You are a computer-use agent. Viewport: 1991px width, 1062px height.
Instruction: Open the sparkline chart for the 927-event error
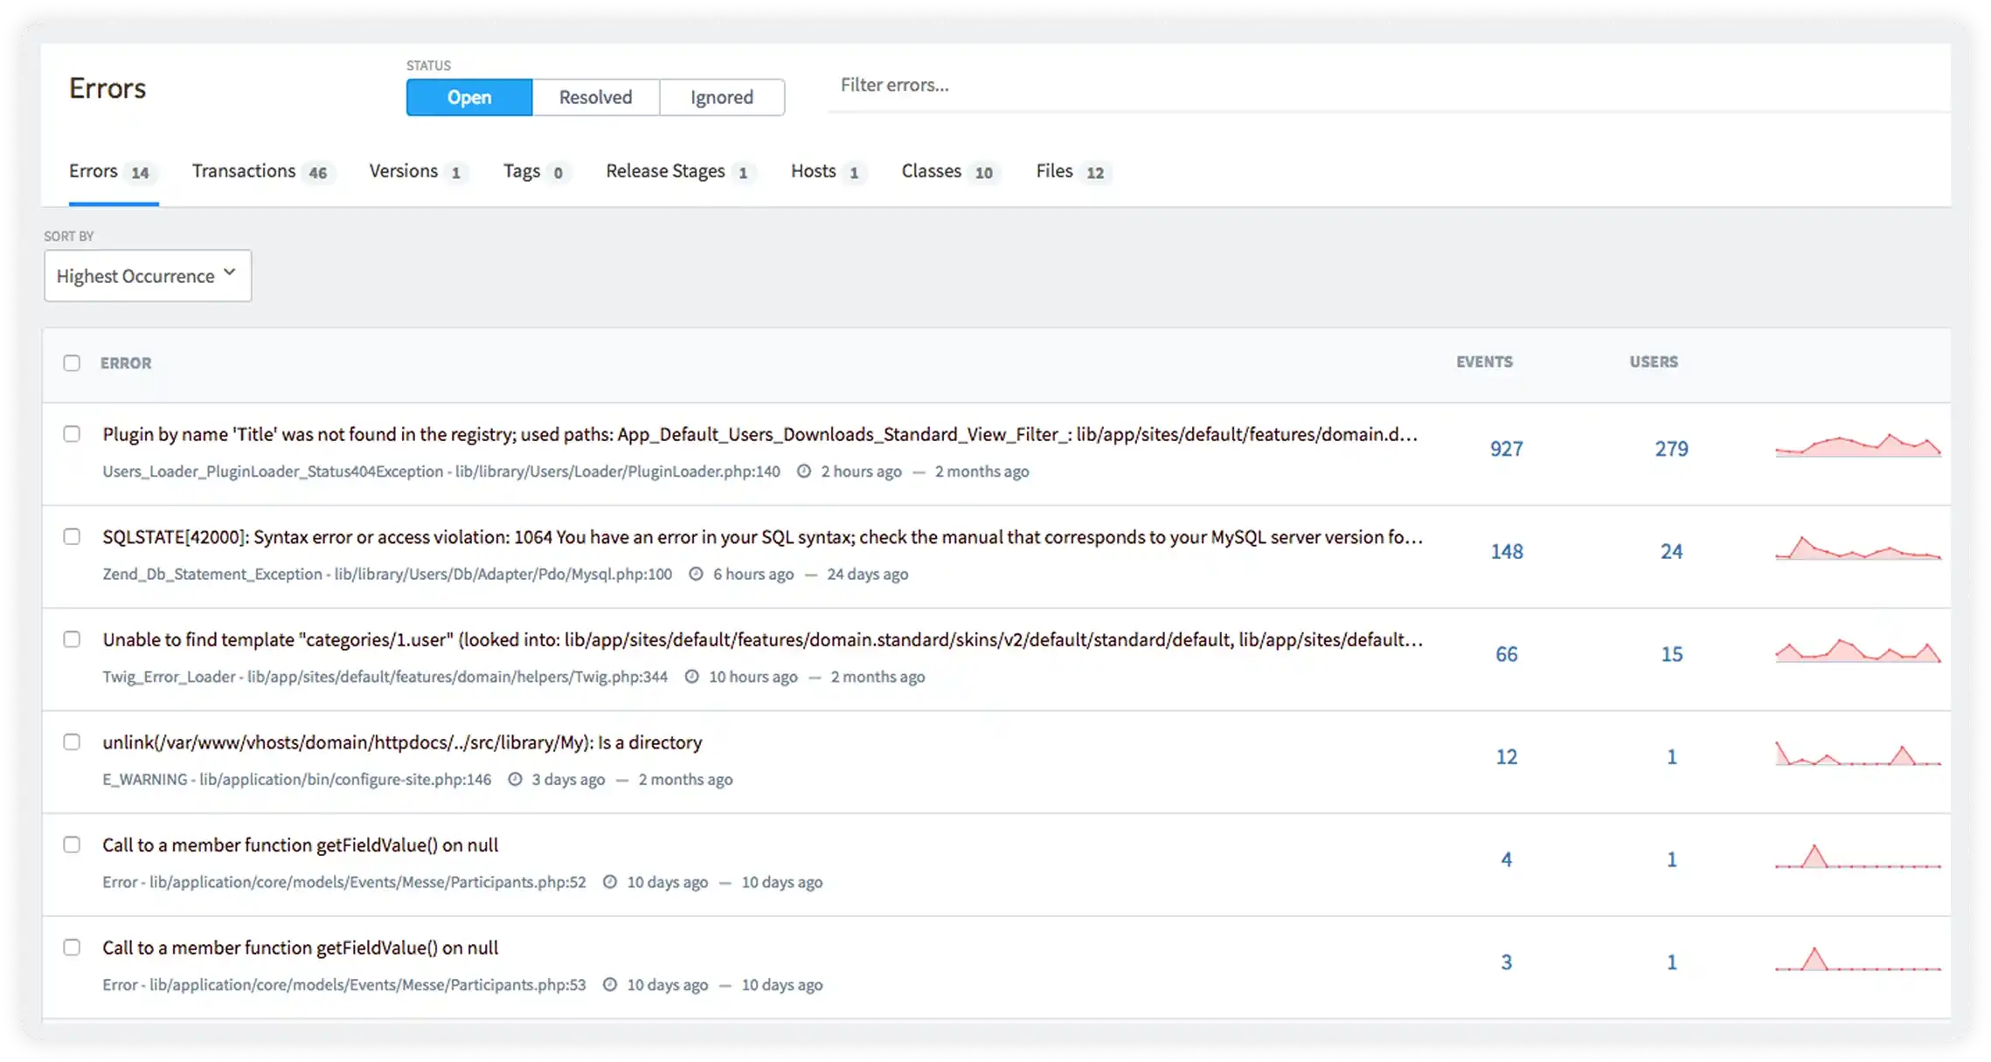tap(1857, 446)
